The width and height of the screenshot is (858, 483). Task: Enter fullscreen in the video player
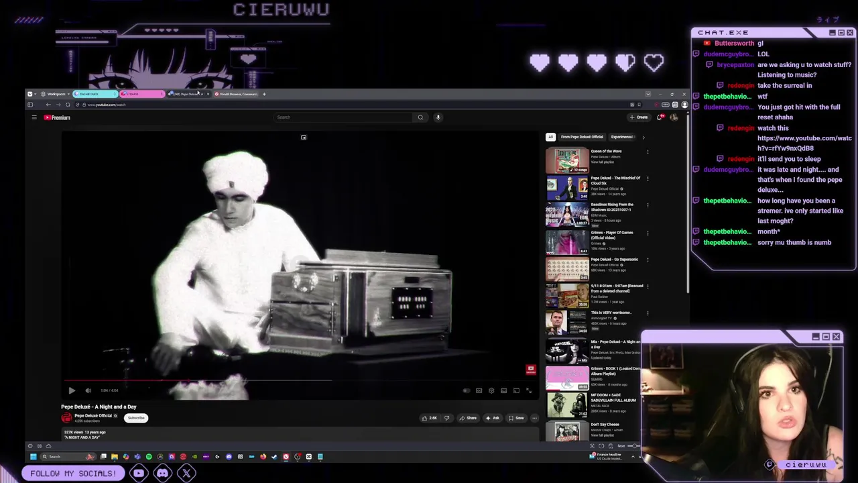point(528,390)
